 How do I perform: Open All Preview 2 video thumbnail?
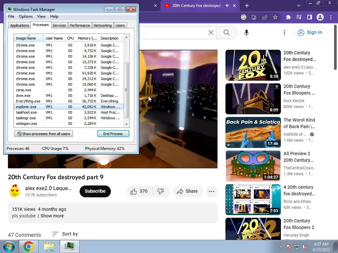(253, 166)
